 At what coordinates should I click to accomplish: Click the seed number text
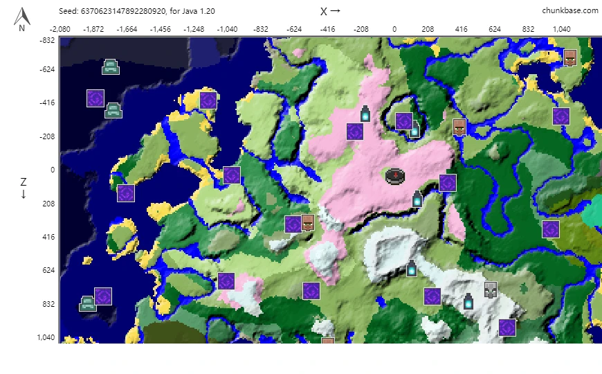(x=123, y=11)
